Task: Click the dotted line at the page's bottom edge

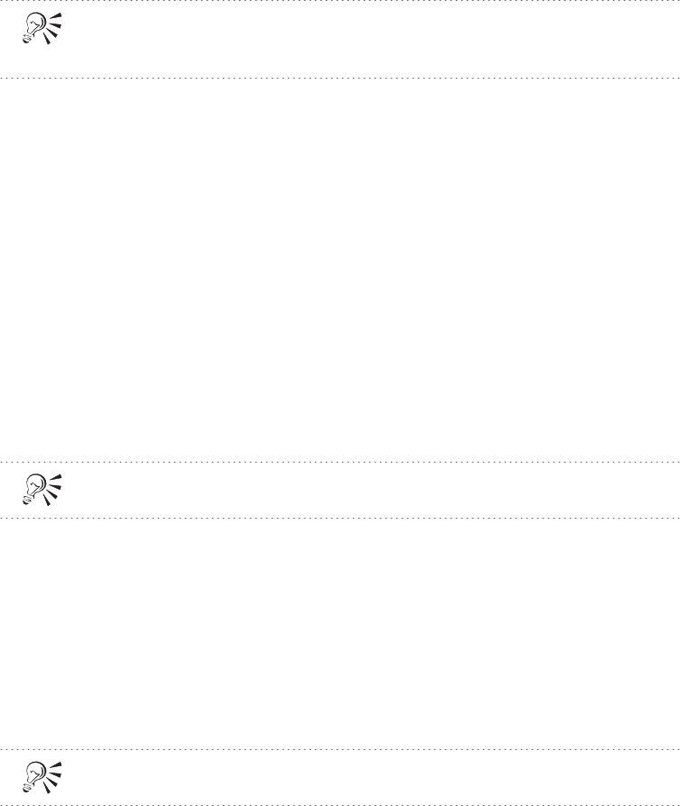Action: (340, 804)
